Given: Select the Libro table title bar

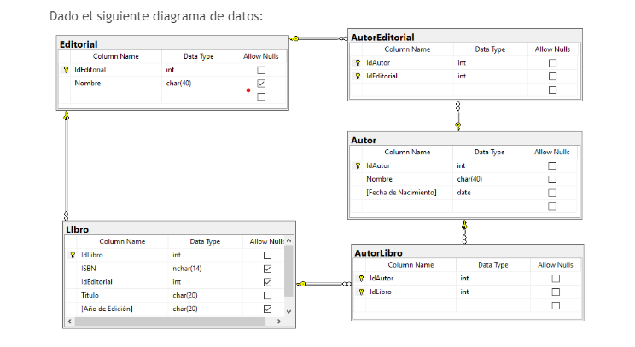Looking at the screenshot, I should (x=179, y=229).
